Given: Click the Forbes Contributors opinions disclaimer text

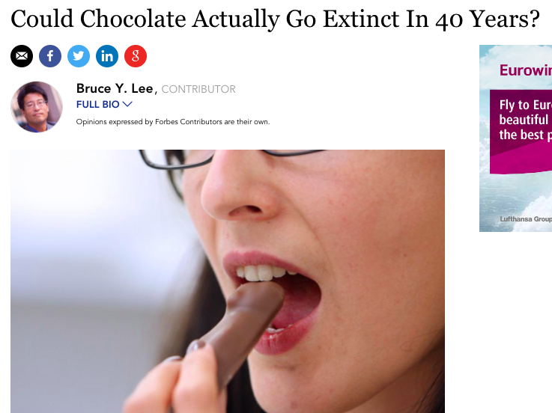Looking at the screenshot, I should click(x=173, y=122).
